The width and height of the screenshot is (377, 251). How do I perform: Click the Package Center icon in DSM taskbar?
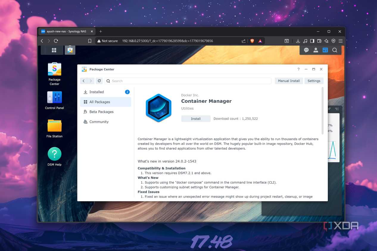pos(70,50)
